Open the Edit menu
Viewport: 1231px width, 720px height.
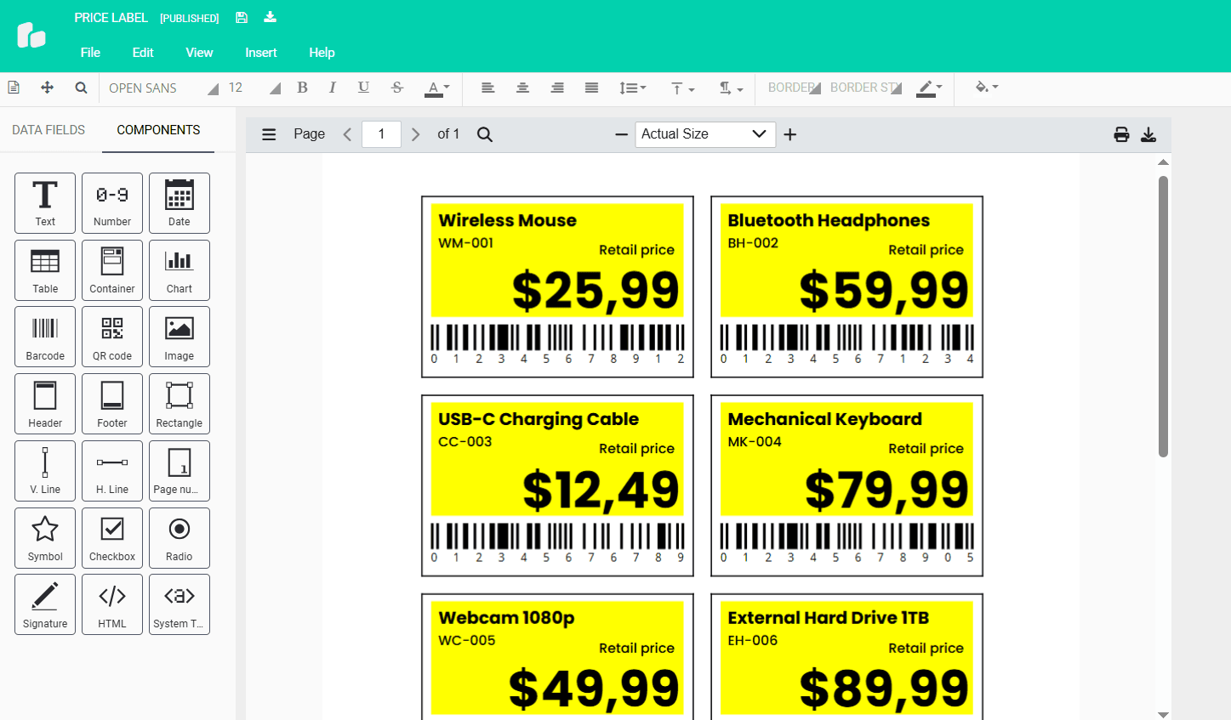click(x=143, y=53)
